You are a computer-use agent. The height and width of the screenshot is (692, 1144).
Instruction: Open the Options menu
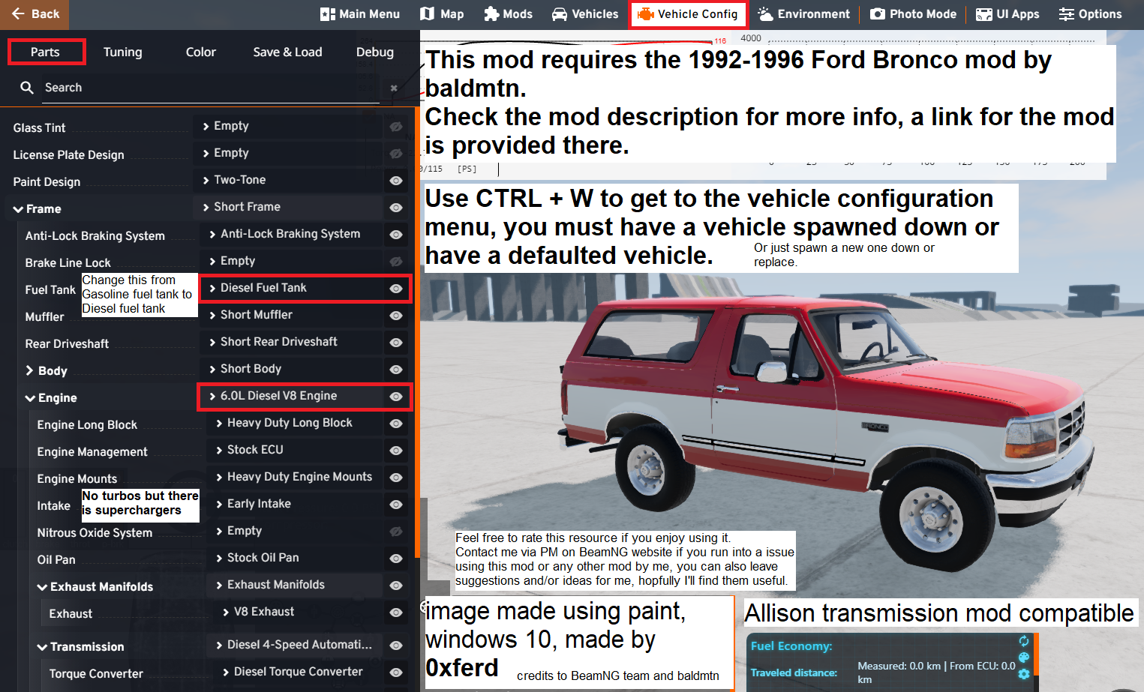click(1090, 14)
